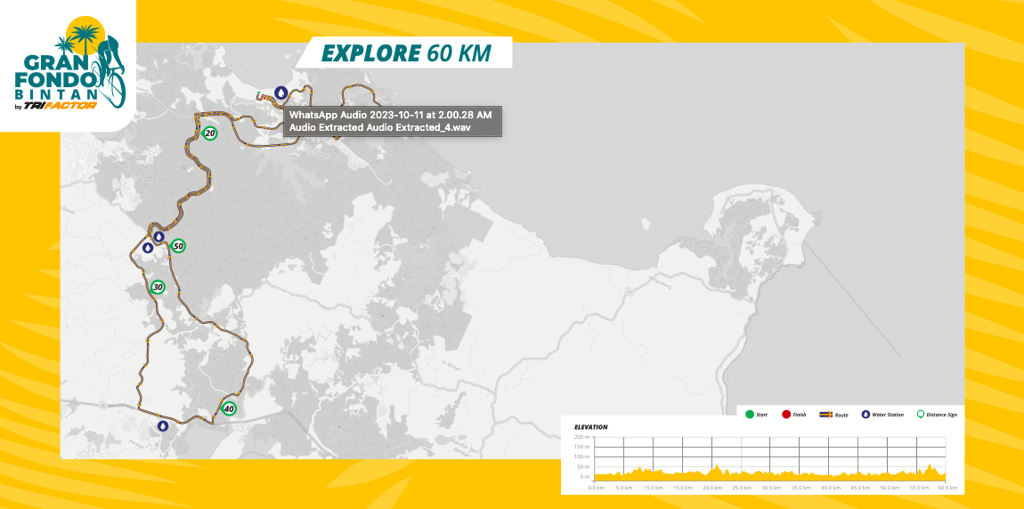This screenshot has height=509, width=1024.
Task: Select the southernmost water station marker
Action: pos(163,426)
